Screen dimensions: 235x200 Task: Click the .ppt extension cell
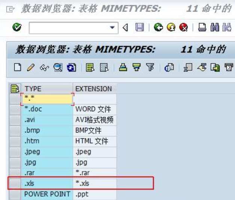[95, 194]
